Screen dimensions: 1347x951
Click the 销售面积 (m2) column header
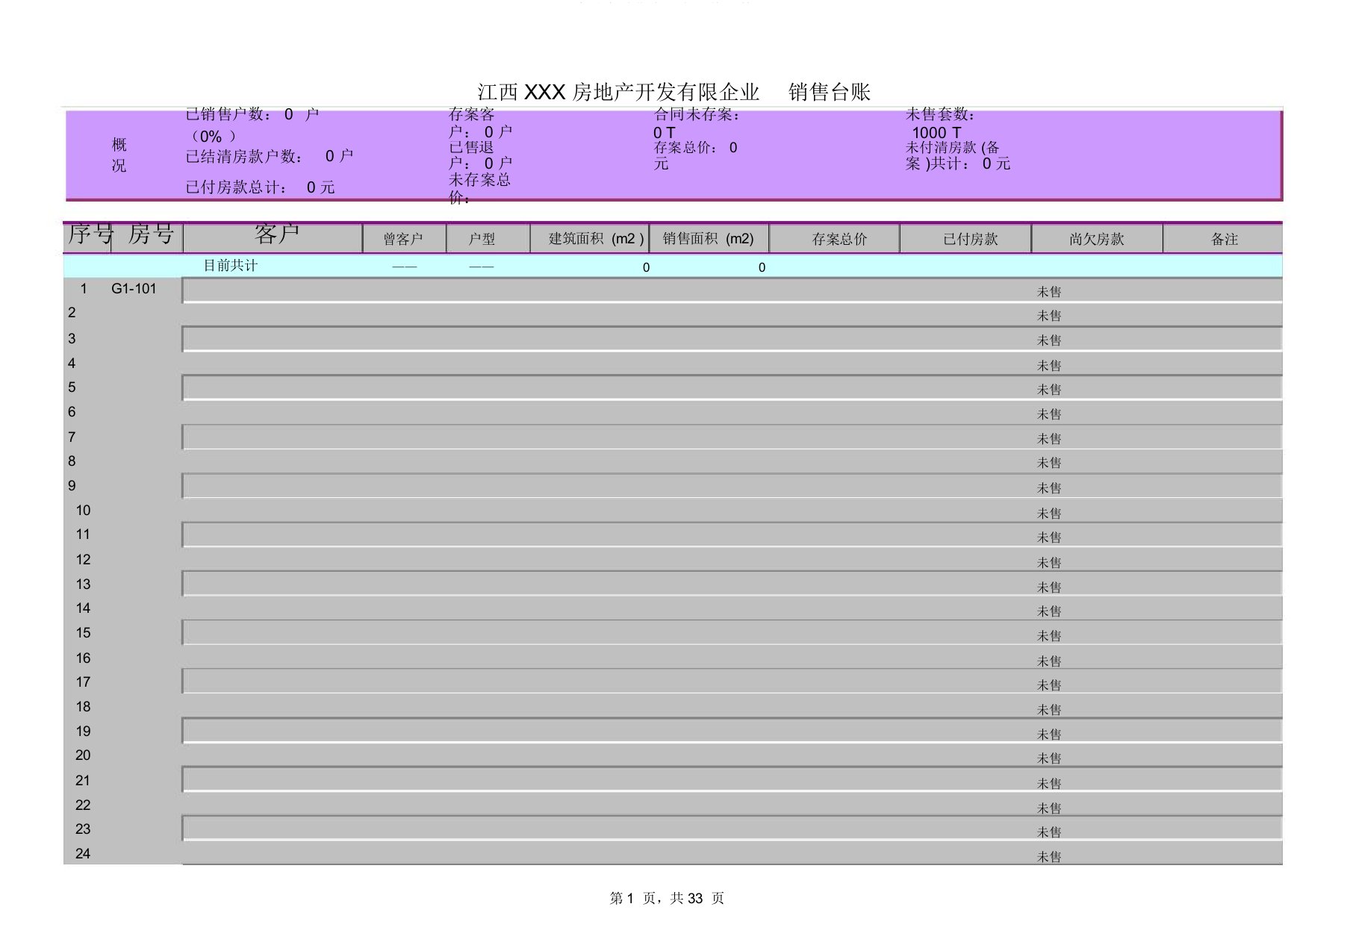pos(709,239)
